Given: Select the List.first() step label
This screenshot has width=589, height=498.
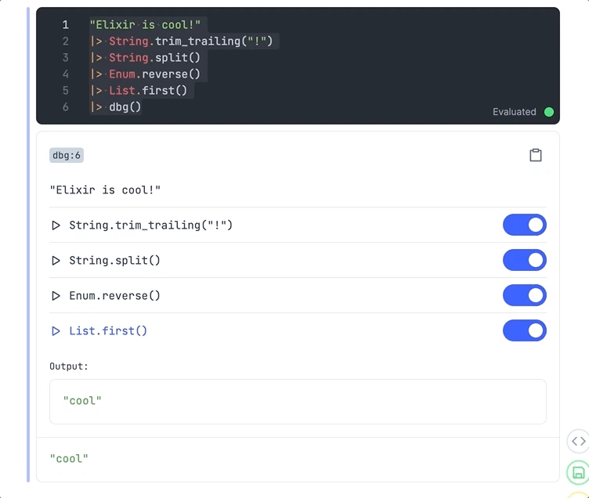Looking at the screenshot, I should pos(108,331).
